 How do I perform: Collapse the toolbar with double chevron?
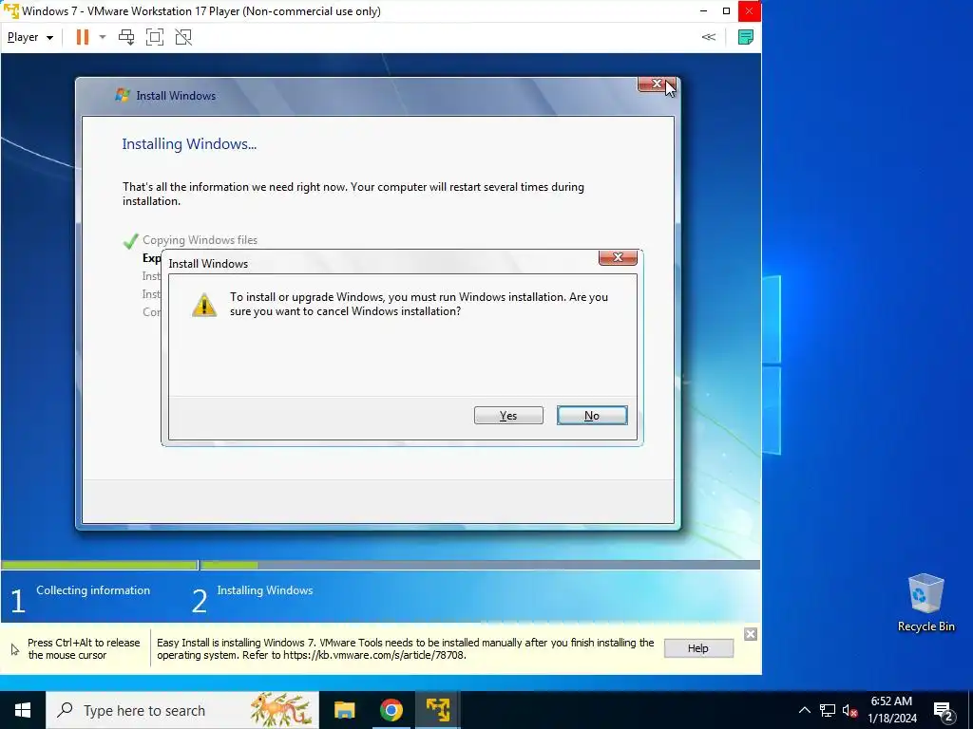tap(709, 37)
